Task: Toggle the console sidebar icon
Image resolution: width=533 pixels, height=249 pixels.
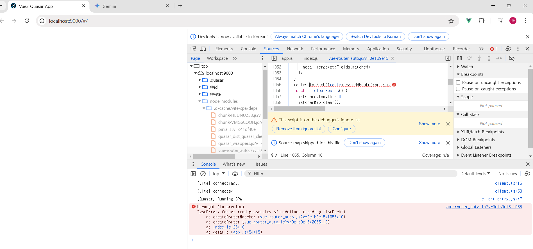Action: coord(193,174)
